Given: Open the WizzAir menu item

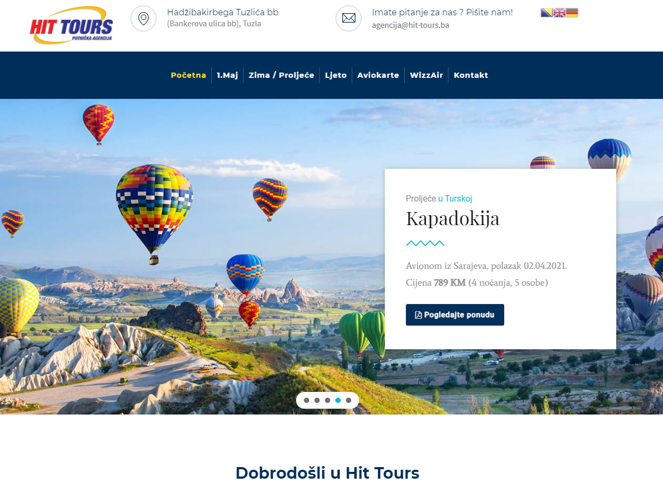Looking at the screenshot, I should [x=426, y=75].
